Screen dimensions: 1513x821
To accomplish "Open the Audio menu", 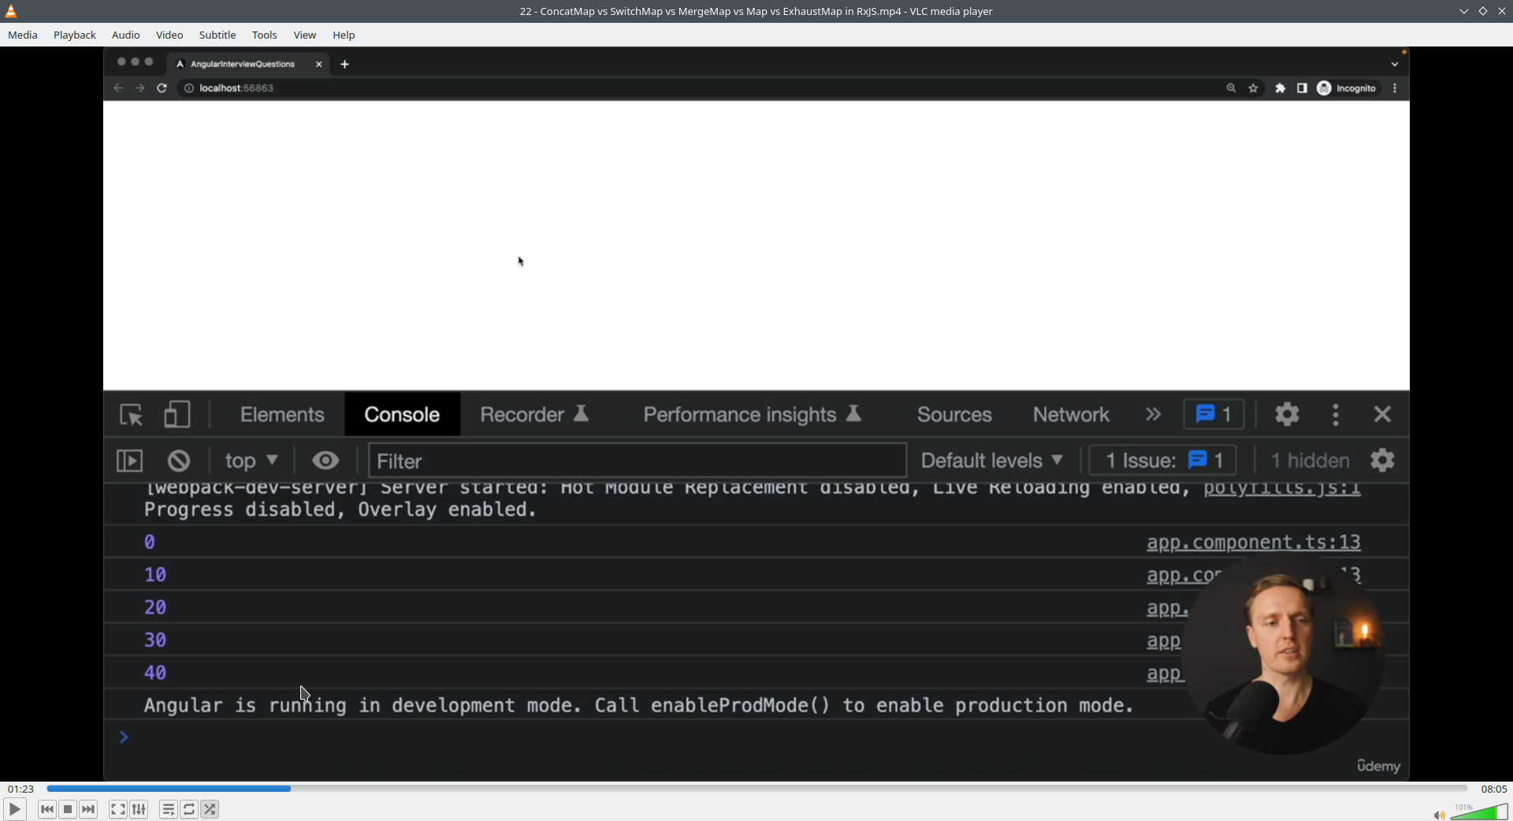I will [125, 35].
